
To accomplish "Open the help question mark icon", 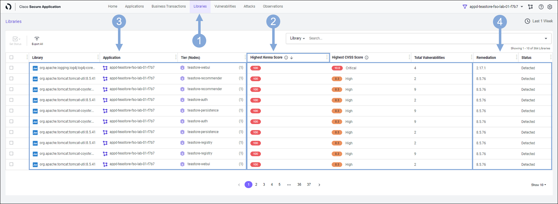I will point(541,7).
